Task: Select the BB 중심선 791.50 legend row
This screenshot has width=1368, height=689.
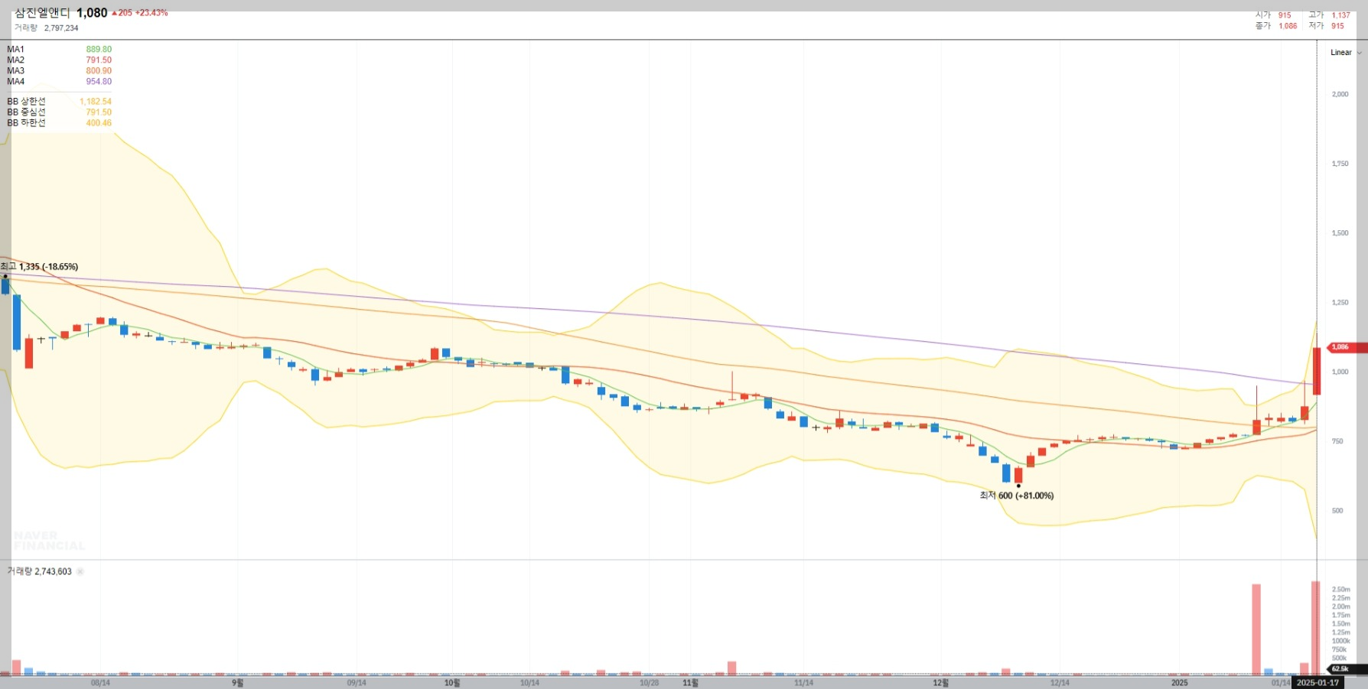Action: click(x=59, y=112)
